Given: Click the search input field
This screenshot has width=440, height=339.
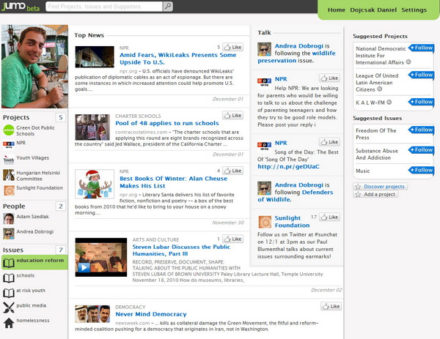Looking at the screenshot, I should (x=104, y=7).
